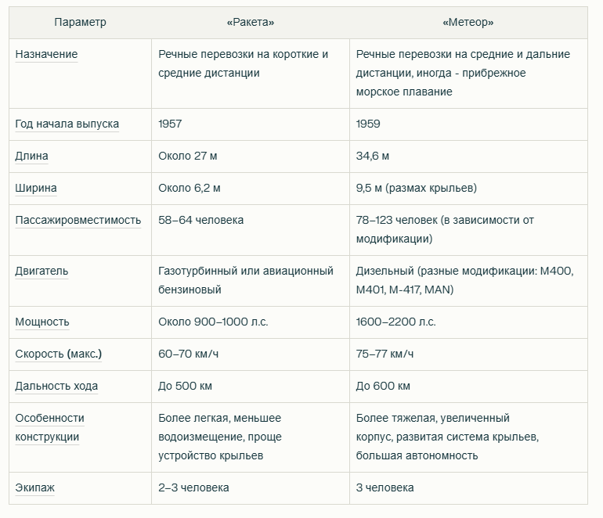Click the «58–64 человека» capacity cell
Image resolution: width=603 pixels, height=518 pixels.
coord(251,230)
